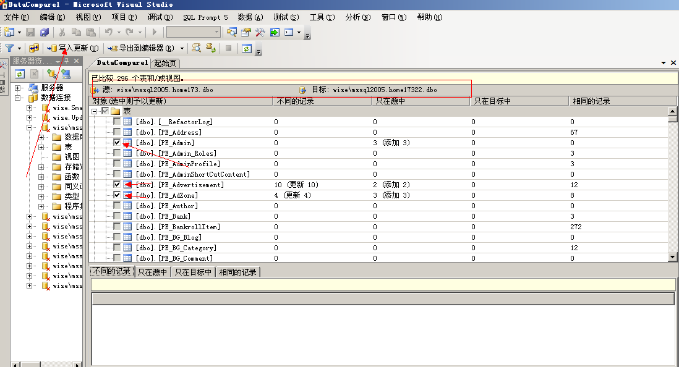Click the connect to database icon

pos(51,74)
